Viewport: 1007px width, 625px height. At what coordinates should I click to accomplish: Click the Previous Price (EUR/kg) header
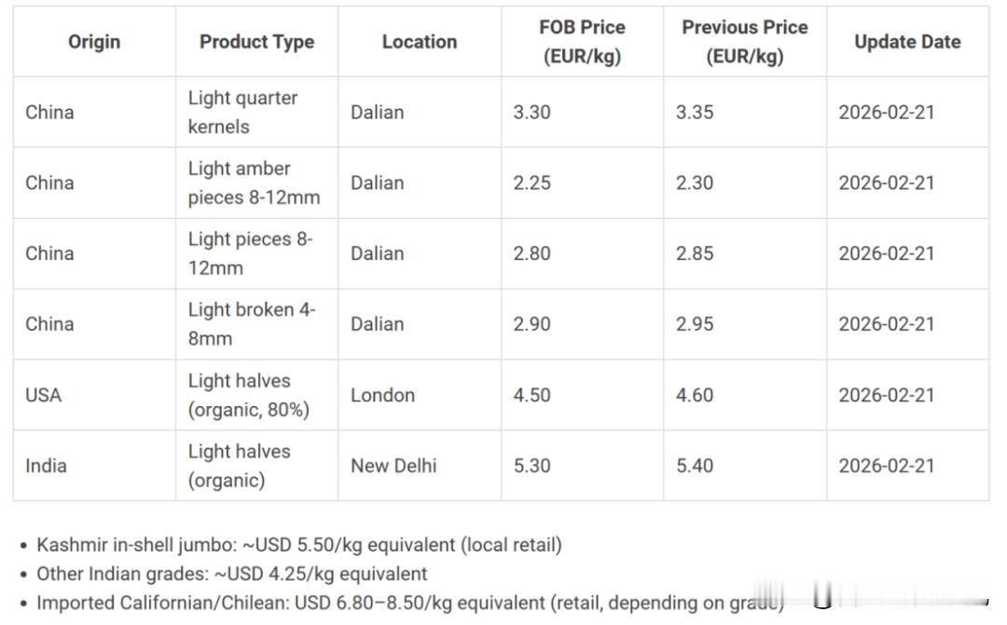tap(745, 42)
